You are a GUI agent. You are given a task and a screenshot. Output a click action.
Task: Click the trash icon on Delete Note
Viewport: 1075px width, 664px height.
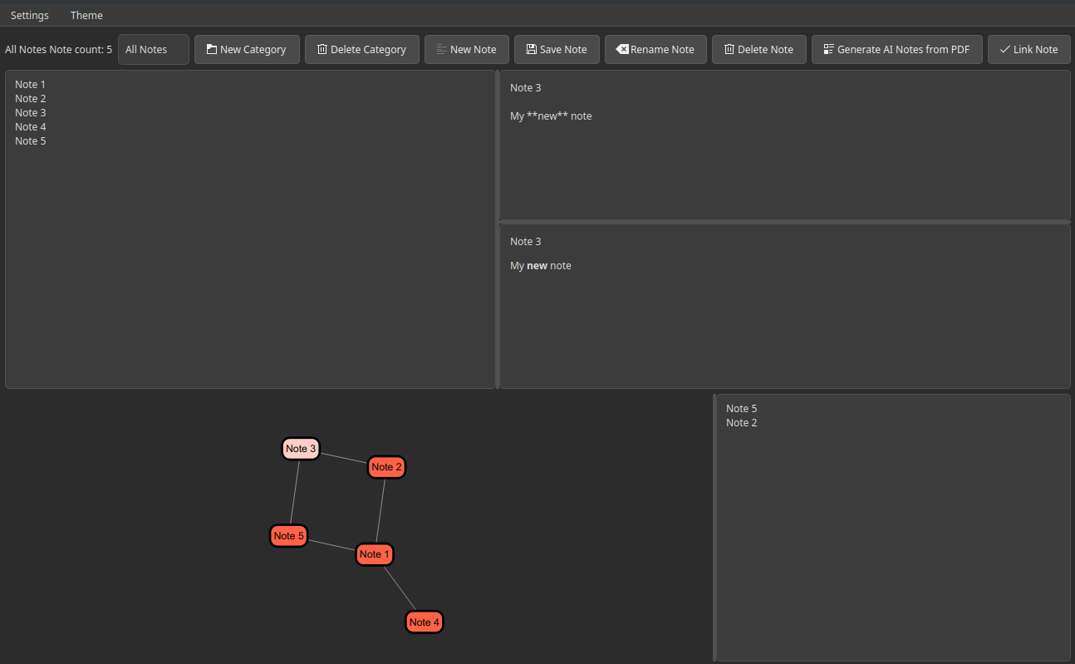click(x=729, y=50)
